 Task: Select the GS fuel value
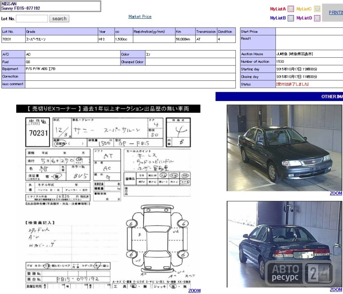click(28, 62)
